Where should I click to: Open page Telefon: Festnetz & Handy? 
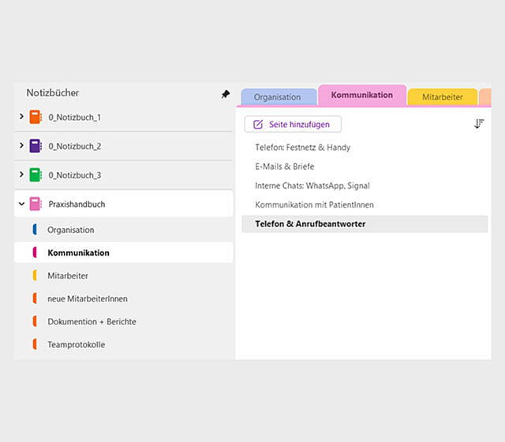302,148
